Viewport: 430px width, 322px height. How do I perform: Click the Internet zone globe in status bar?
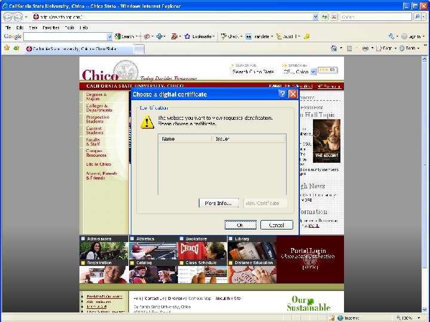tap(340, 318)
